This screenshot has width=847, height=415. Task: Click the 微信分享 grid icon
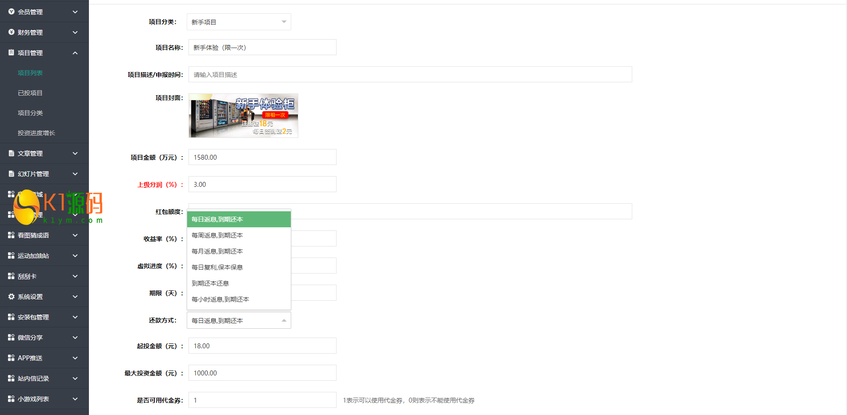click(x=12, y=337)
